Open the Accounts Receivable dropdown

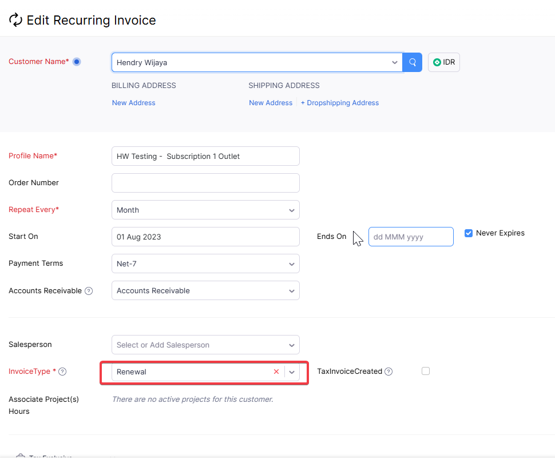pyautogui.click(x=205, y=290)
